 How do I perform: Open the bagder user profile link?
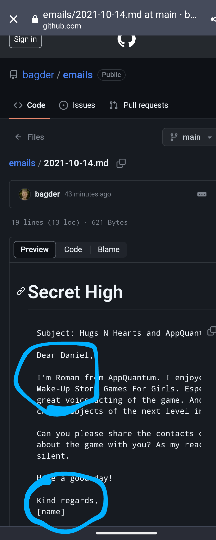pos(38,75)
